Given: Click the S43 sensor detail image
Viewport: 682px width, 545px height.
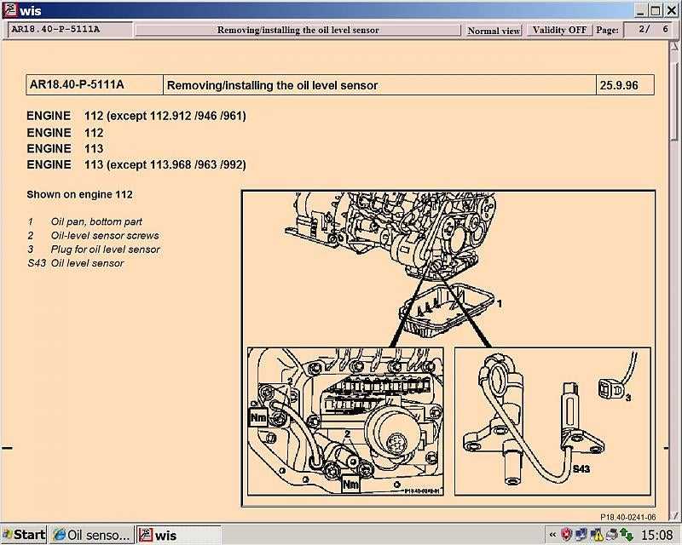Looking at the screenshot, I should coord(552,422).
